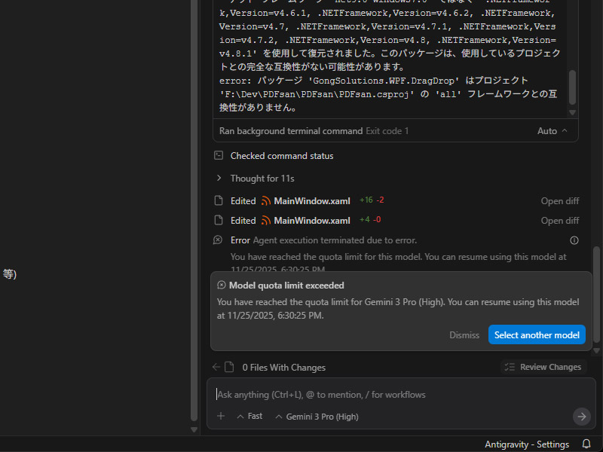Open Review Changes panel

pos(543,367)
